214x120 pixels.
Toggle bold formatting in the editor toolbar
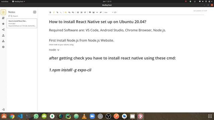[x=50, y=12]
